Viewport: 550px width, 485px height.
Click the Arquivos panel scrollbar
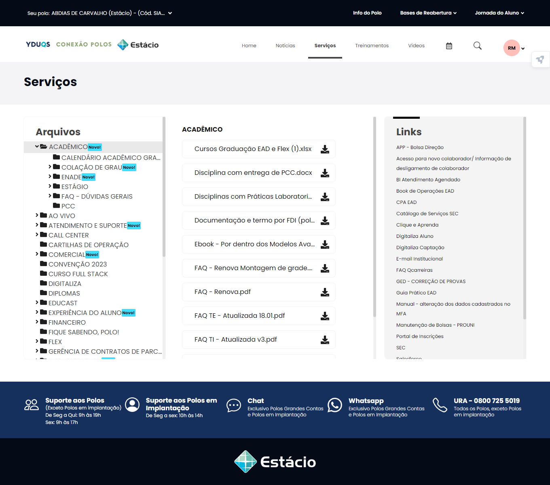tap(164, 187)
